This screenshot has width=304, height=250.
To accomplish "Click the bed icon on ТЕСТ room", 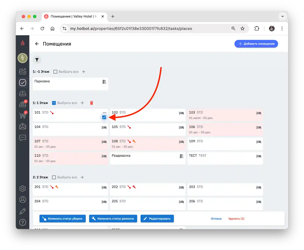I will click(x=259, y=156).
